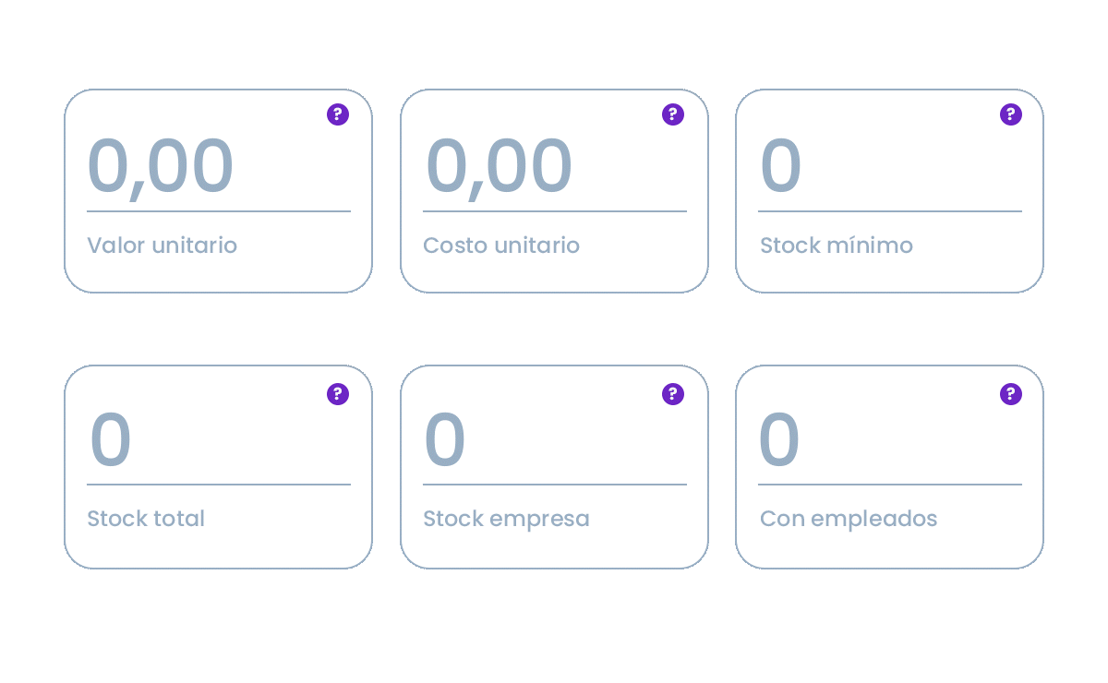Select the Stock empresa caption text
Image resolution: width=1108 pixels, height=683 pixels.
coord(506,519)
